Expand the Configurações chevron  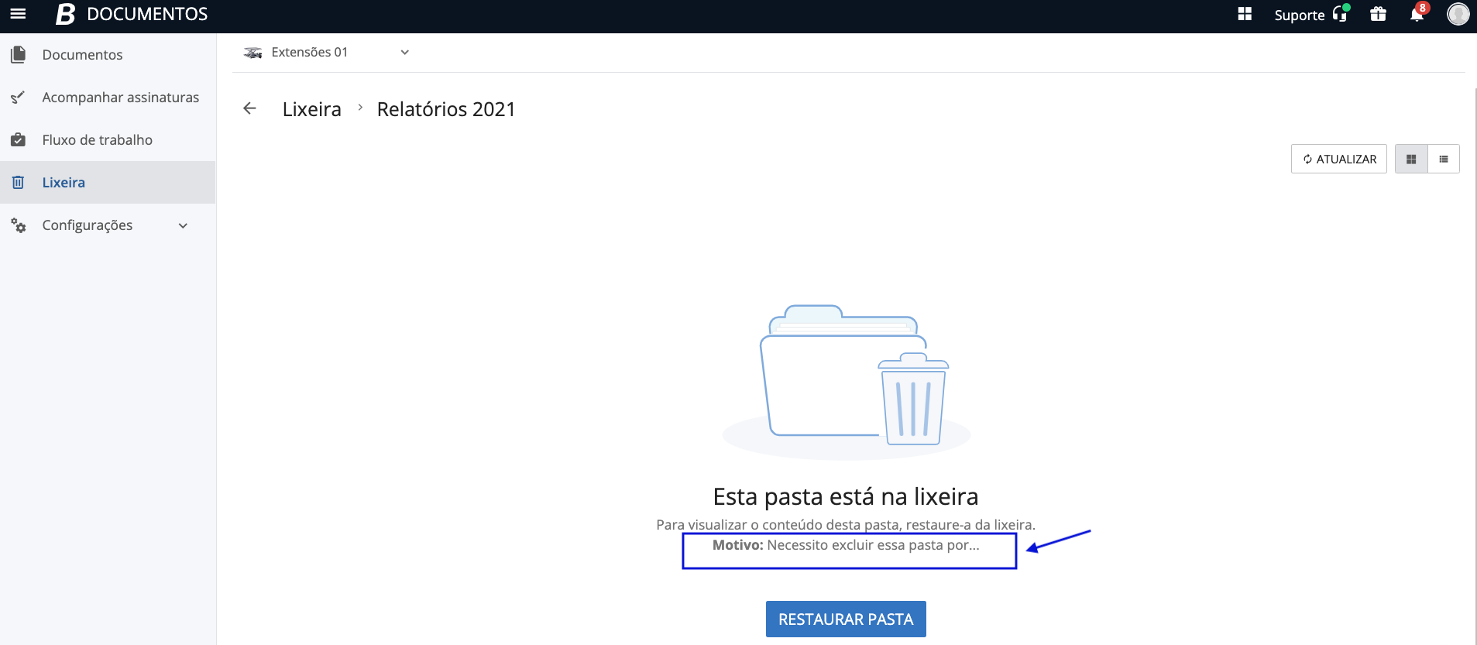183,225
